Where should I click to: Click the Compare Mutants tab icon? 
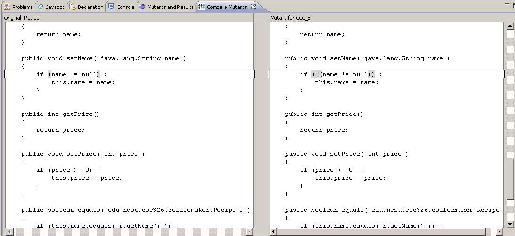pos(201,7)
